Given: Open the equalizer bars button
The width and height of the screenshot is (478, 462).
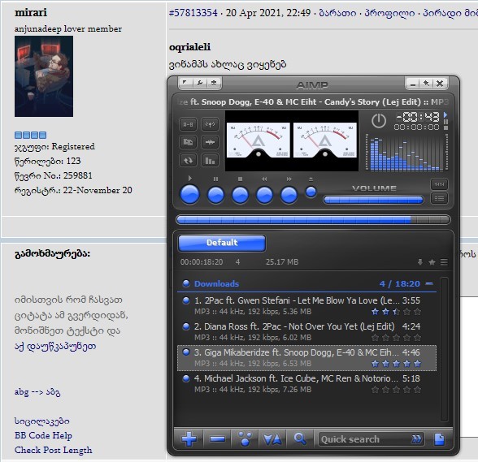Looking at the screenshot, I should click(x=210, y=160).
